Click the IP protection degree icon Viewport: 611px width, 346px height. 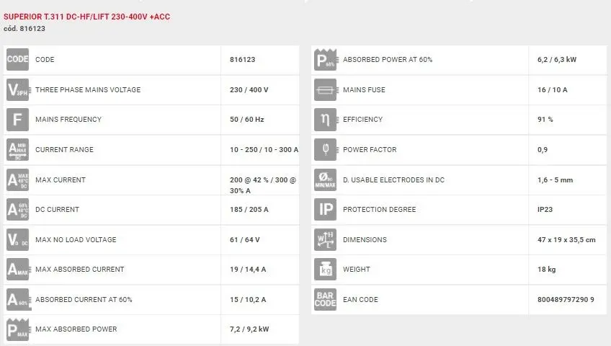[326, 210]
